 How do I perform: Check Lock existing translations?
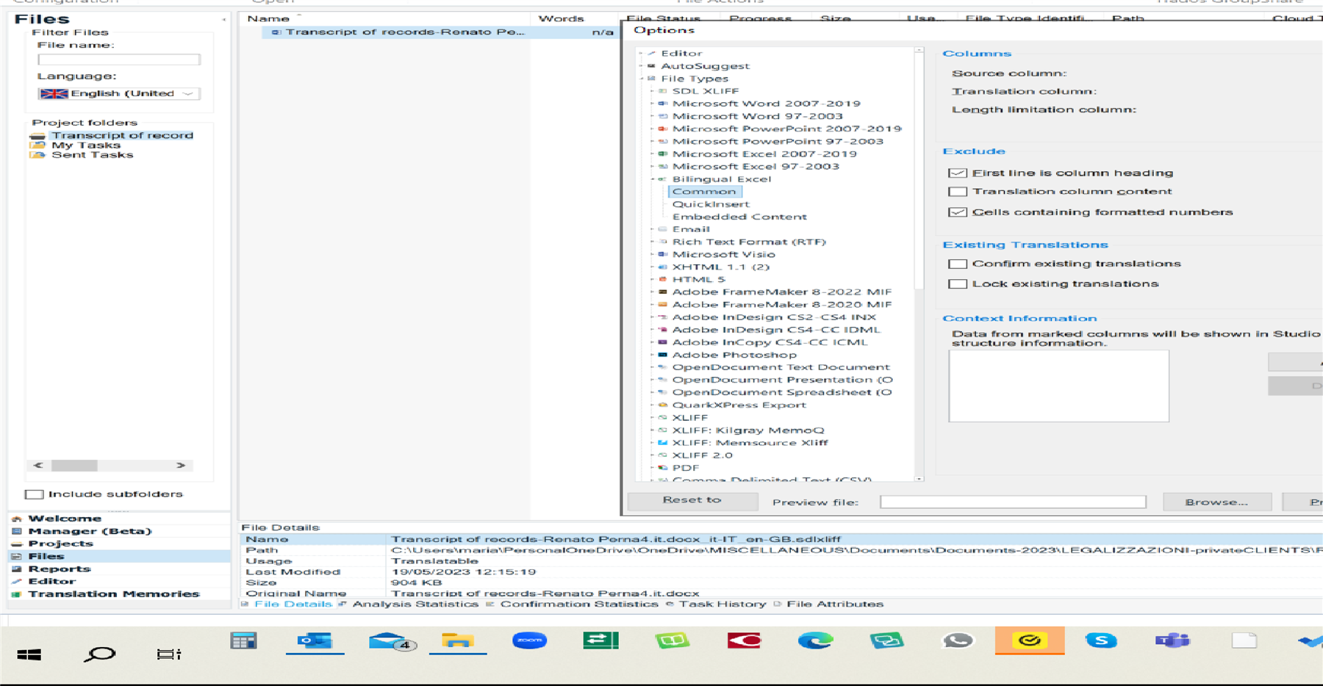click(x=957, y=284)
